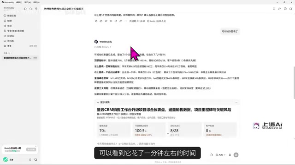Click the thumbs-up icon under the reply

click(101, 21)
